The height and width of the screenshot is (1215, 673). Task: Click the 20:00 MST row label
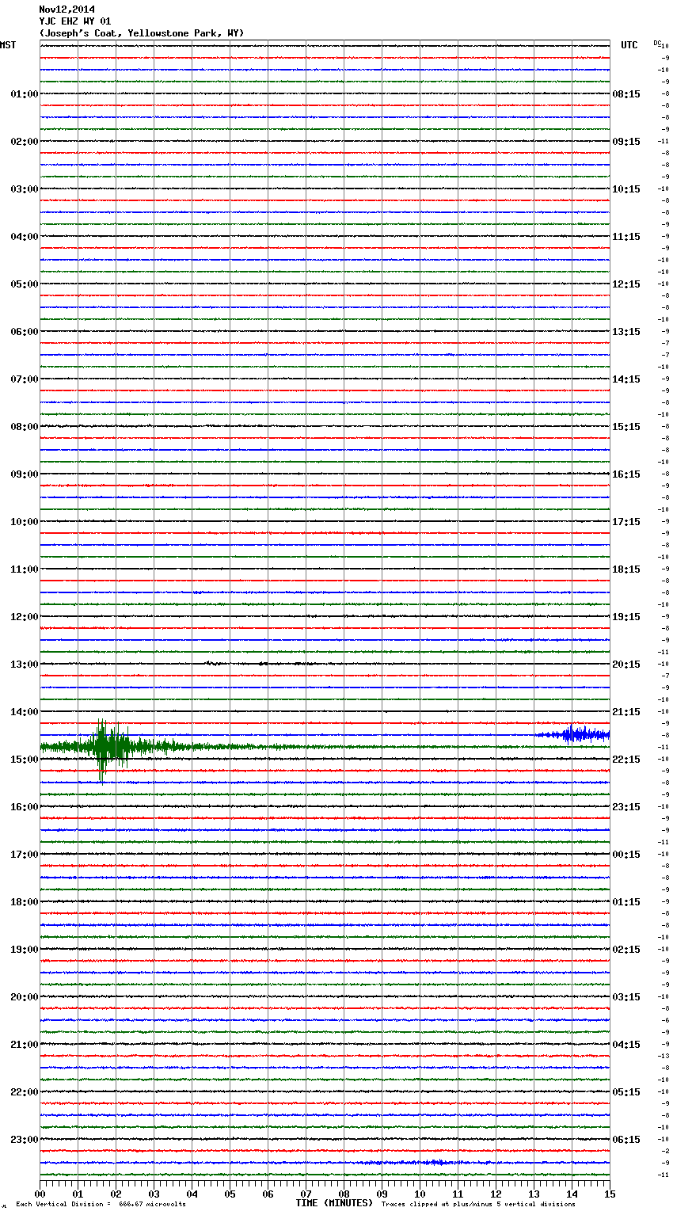[24, 997]
